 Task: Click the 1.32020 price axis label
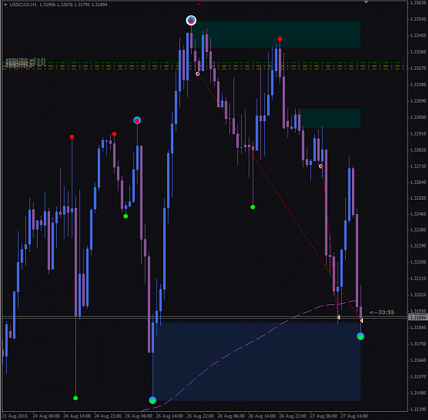tap(418, 295)
